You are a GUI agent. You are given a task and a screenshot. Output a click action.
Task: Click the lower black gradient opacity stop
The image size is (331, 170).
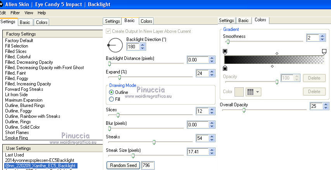(x=225, y=68)
